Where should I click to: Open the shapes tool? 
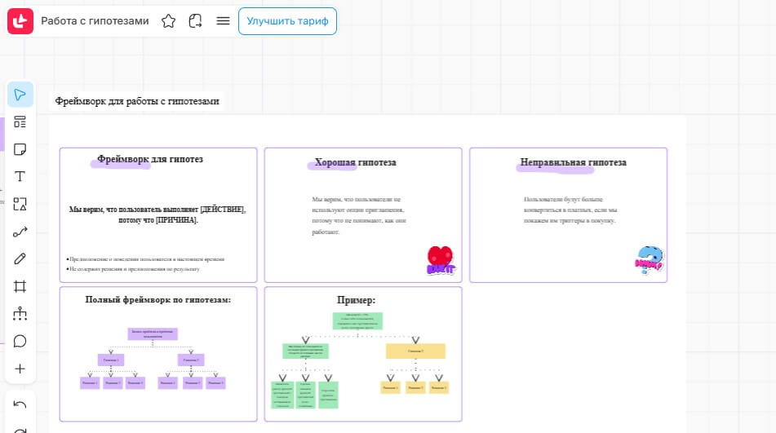[20, 204]
